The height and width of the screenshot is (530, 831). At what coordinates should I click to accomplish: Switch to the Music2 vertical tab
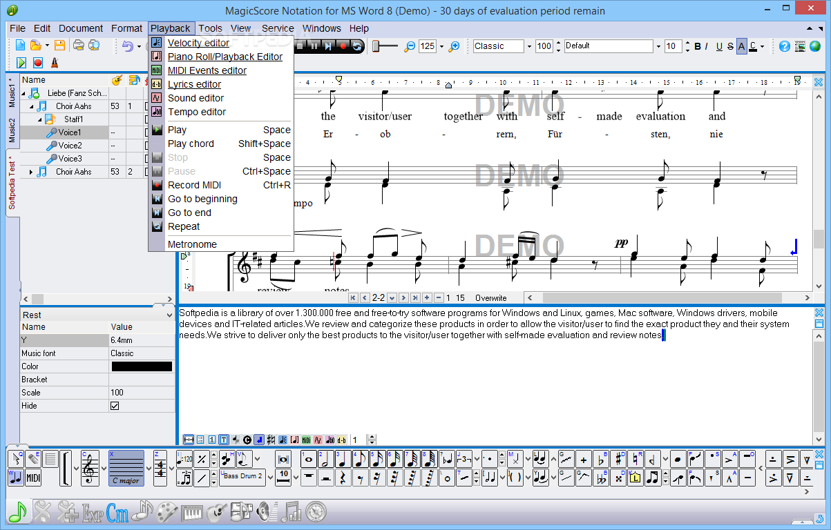[x=12, y=130]
